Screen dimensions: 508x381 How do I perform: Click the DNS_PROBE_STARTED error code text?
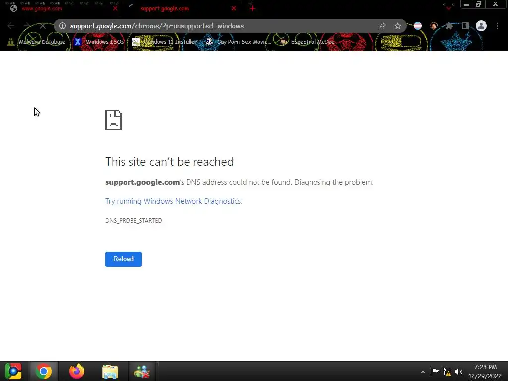click(133, 221)
